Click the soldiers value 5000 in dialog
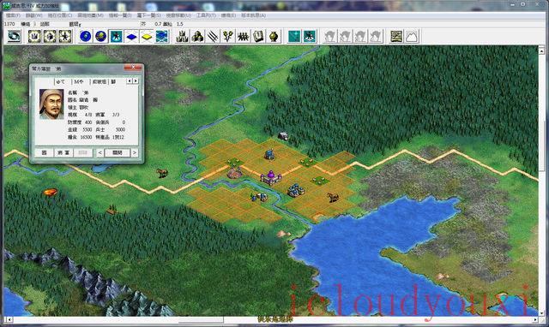 coord(120,129)
